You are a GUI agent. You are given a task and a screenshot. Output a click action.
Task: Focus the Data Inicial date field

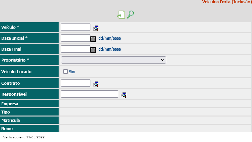pyautogui.click(x=76, y=38)
